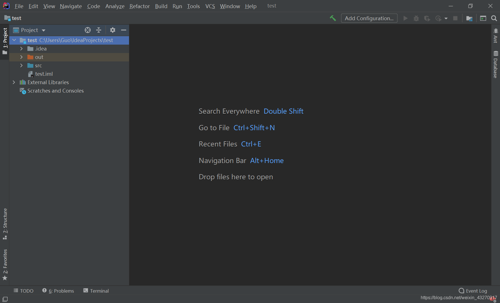Open the Run menu
Viewport: 500px width, 303px height.
pos(177,6)
